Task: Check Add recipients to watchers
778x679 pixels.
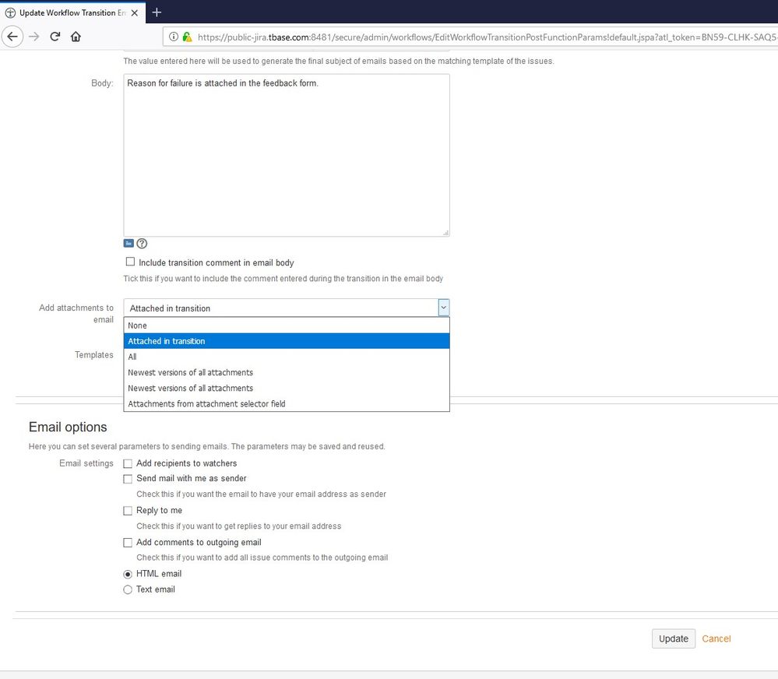Action: (128, 463)
